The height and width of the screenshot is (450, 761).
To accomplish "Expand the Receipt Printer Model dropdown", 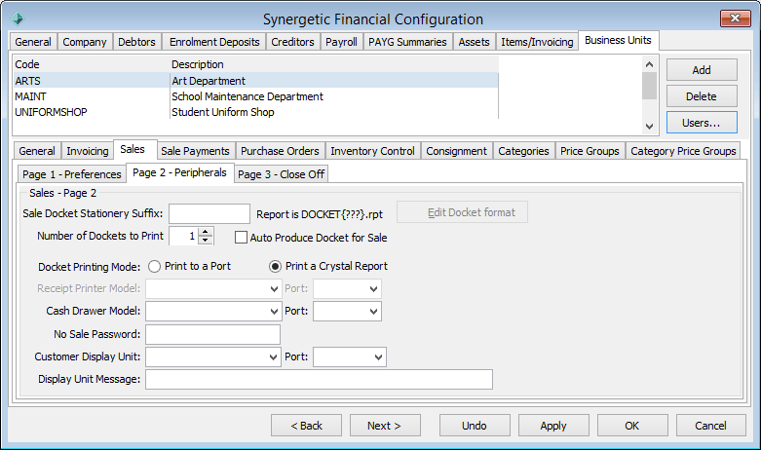I will coord(274,289).
